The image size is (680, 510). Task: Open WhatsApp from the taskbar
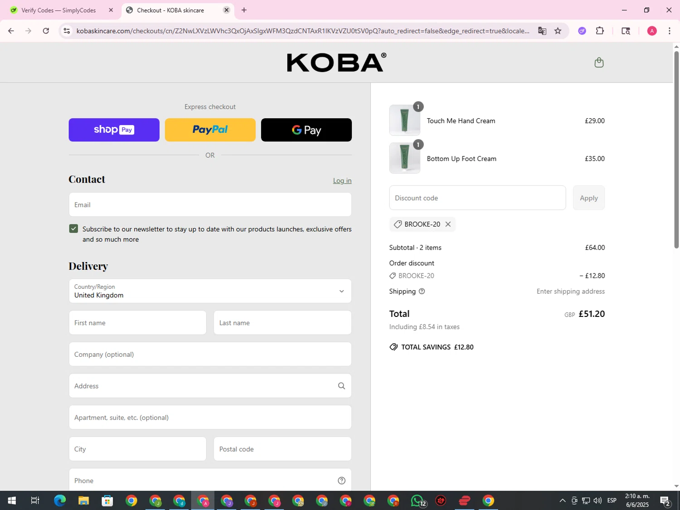click(417, 500)
